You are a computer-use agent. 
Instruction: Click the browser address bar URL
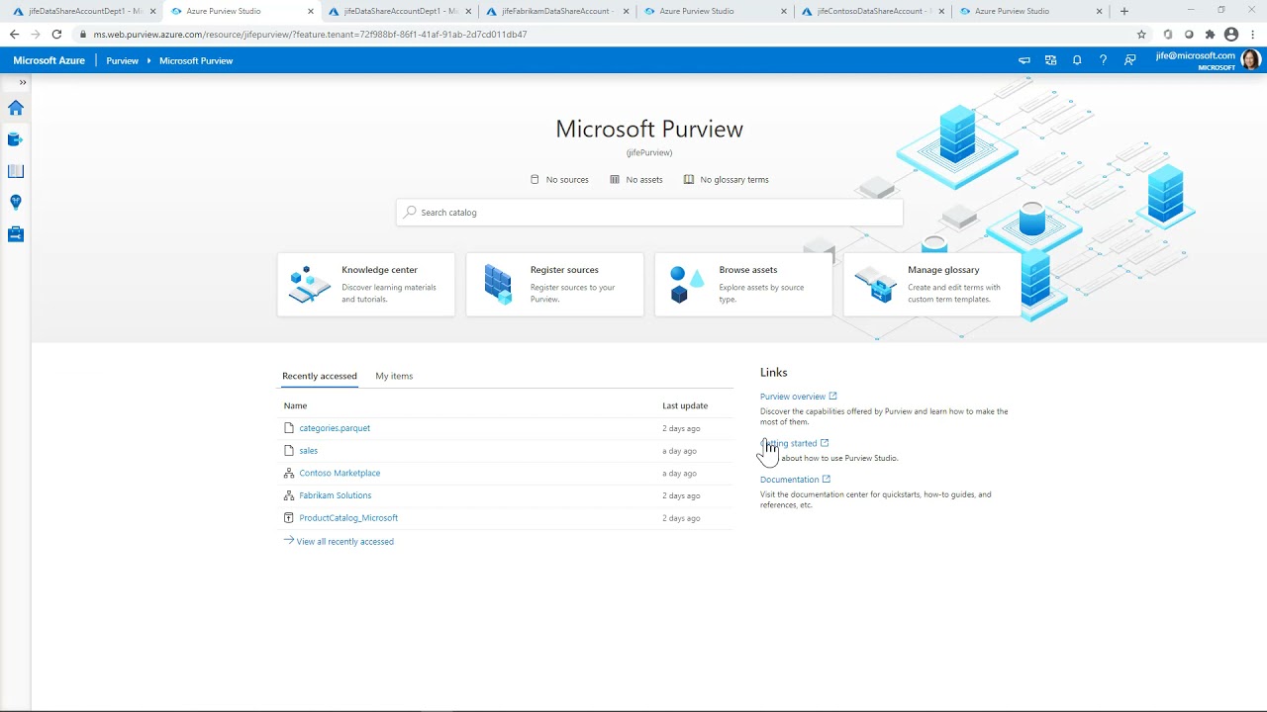[310, 34]
